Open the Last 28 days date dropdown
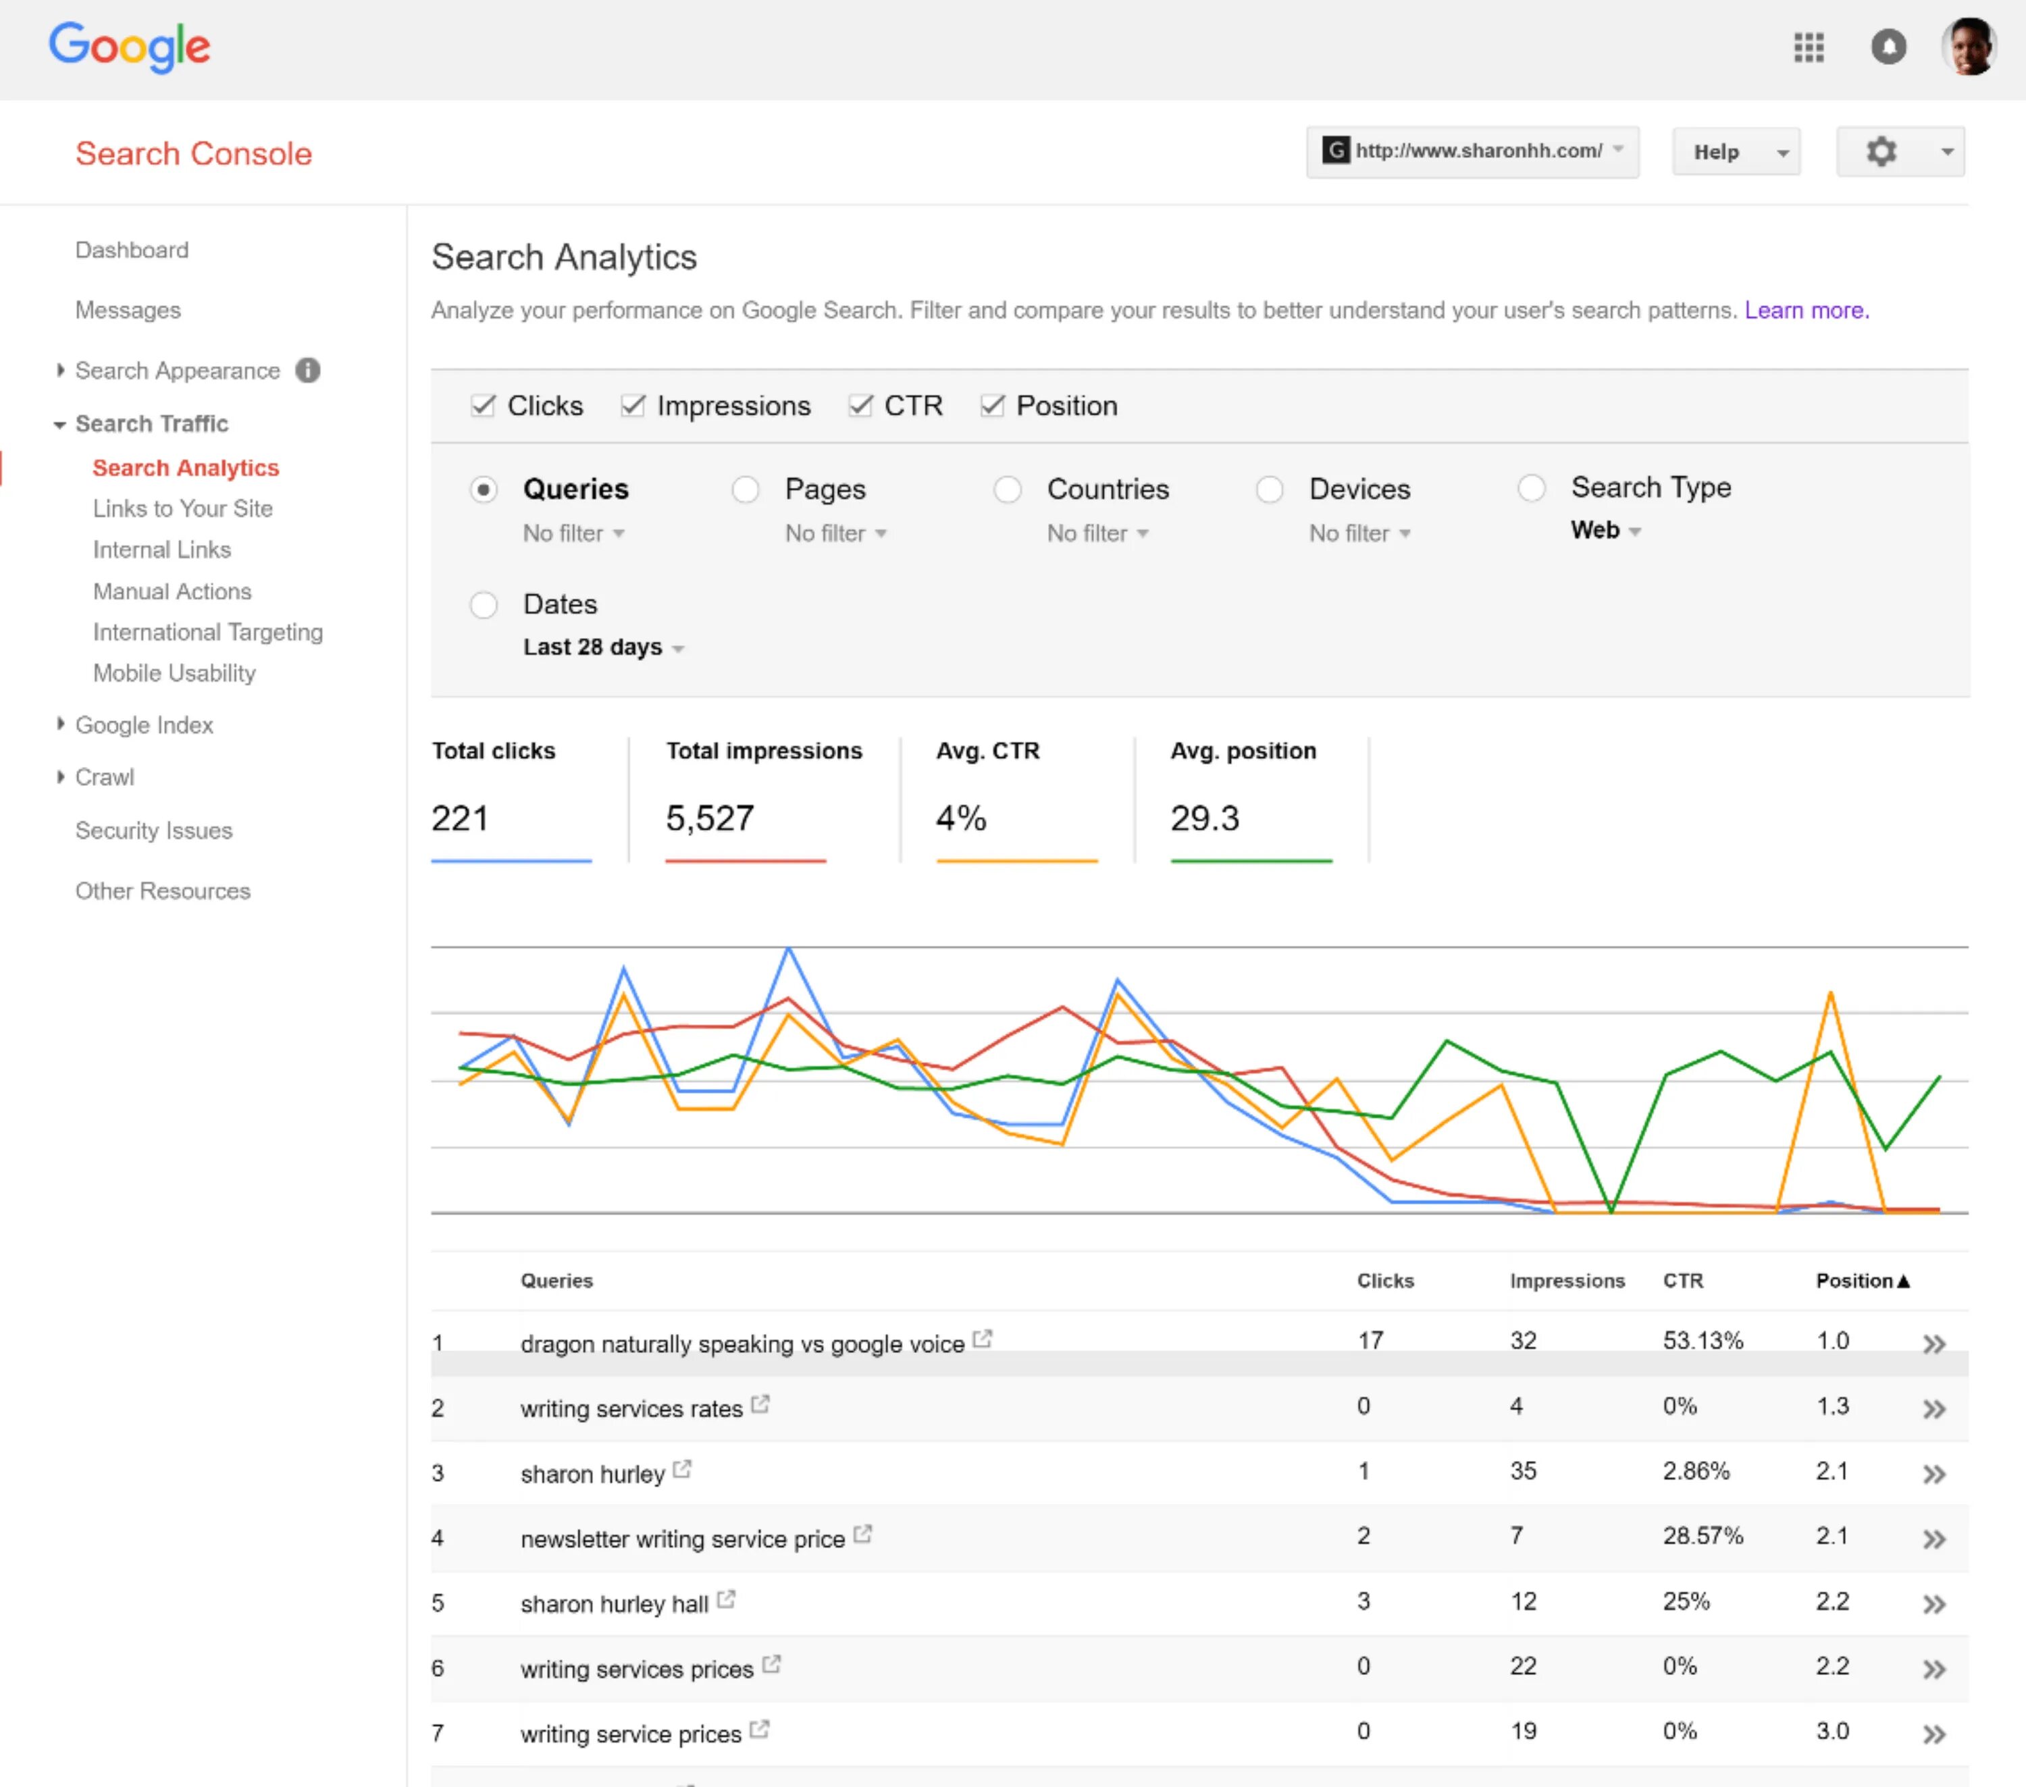 pos(604,647)
